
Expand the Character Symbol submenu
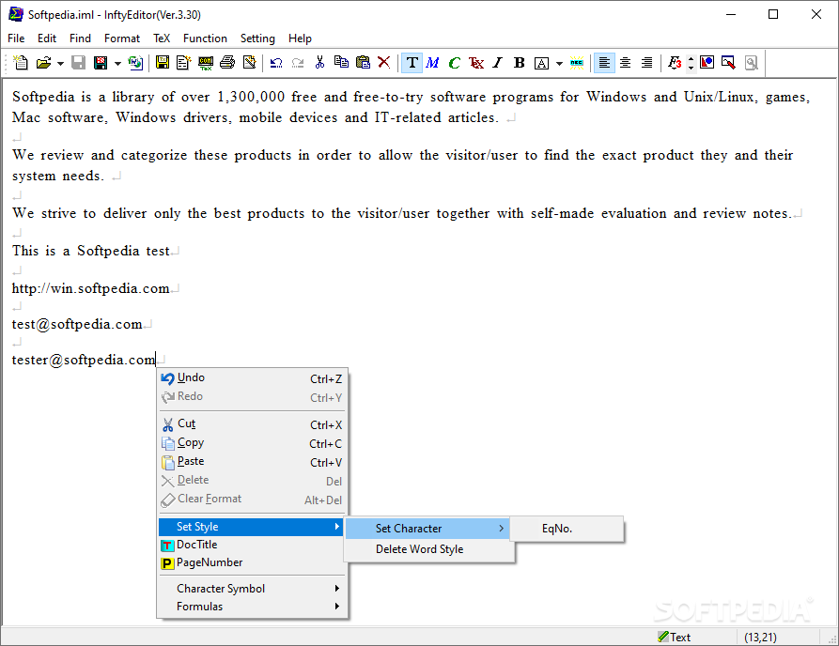point(252,589)
